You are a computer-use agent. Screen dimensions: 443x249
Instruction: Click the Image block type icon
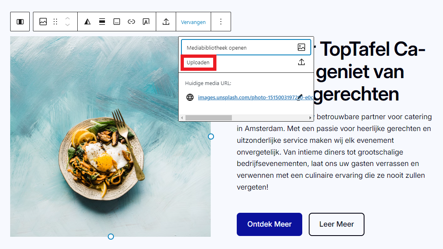[43, 22]
